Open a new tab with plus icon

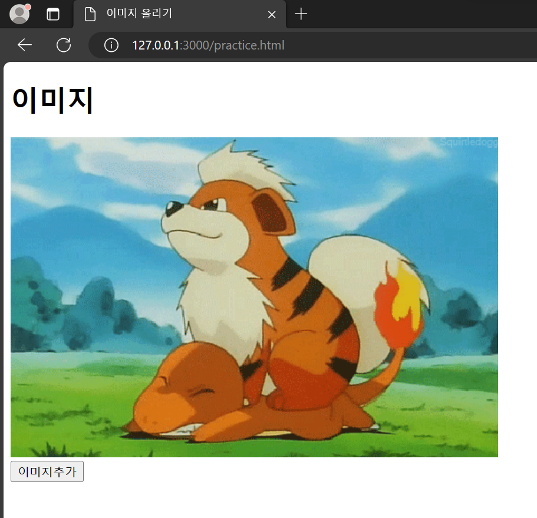(x=301, y=14)
